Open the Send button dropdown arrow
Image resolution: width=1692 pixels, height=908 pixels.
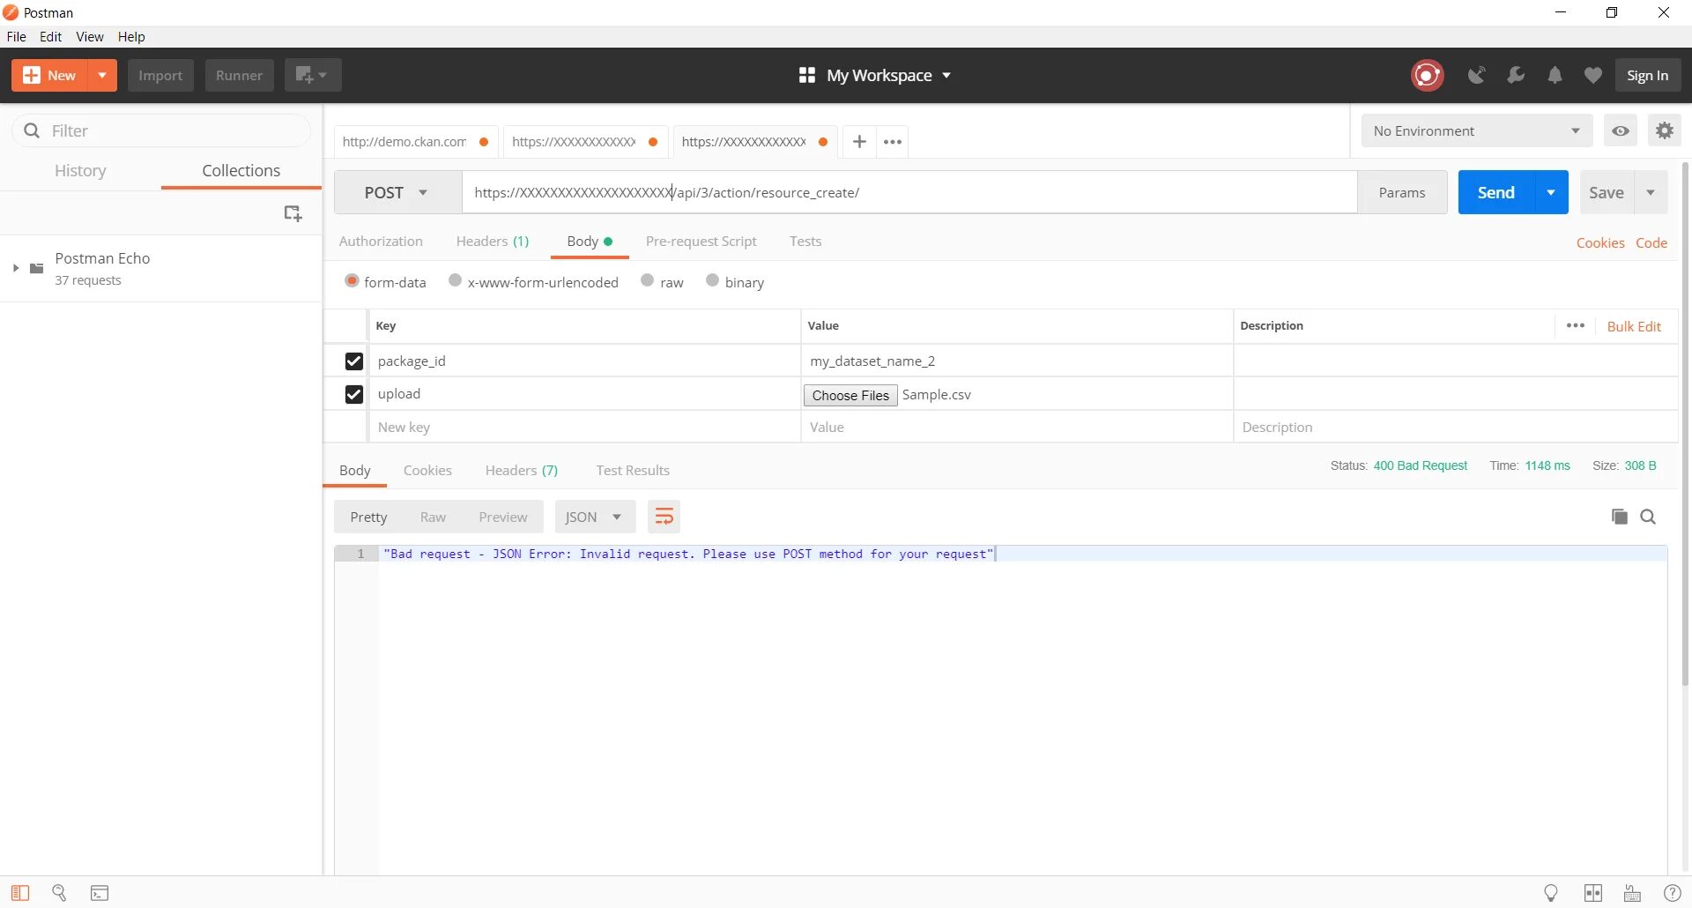[1551, 192]
